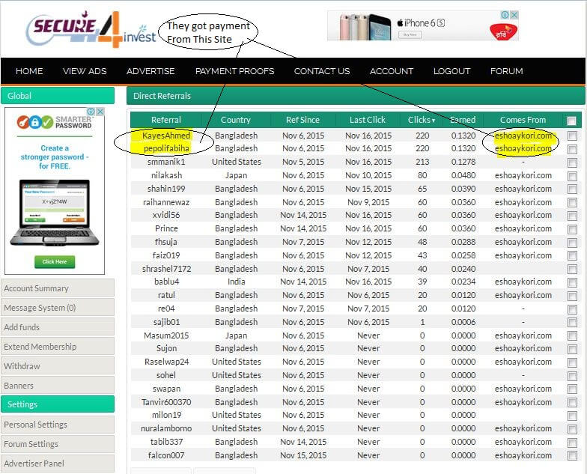The width and height of the screenshot is (587, 474).
Task: Click the info icon on iPhone ad
Action: tap(505, 15)
